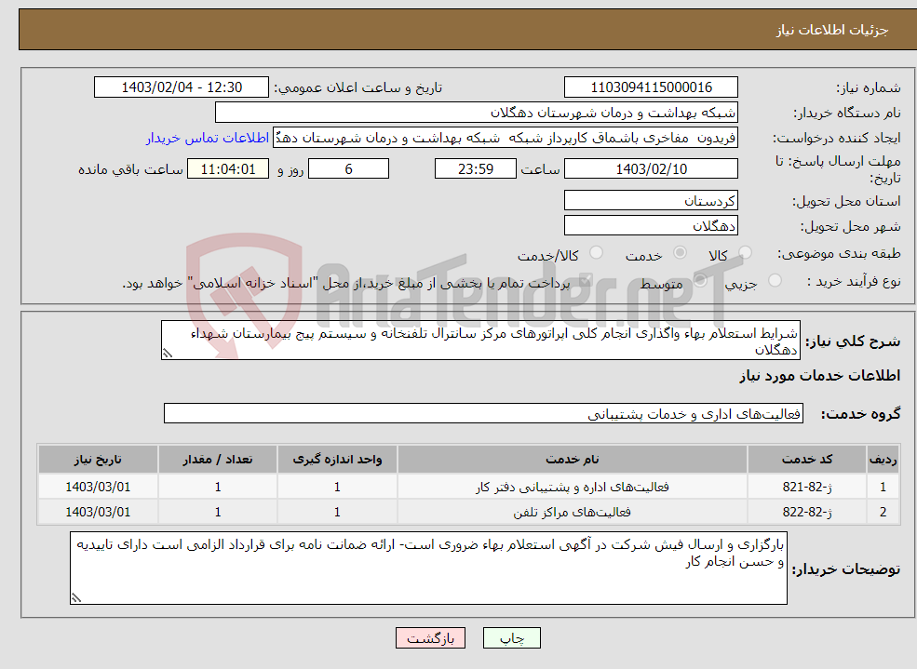Select the خدمت radio button
Viewport: 917px width, 669px height.
(680, 252)
